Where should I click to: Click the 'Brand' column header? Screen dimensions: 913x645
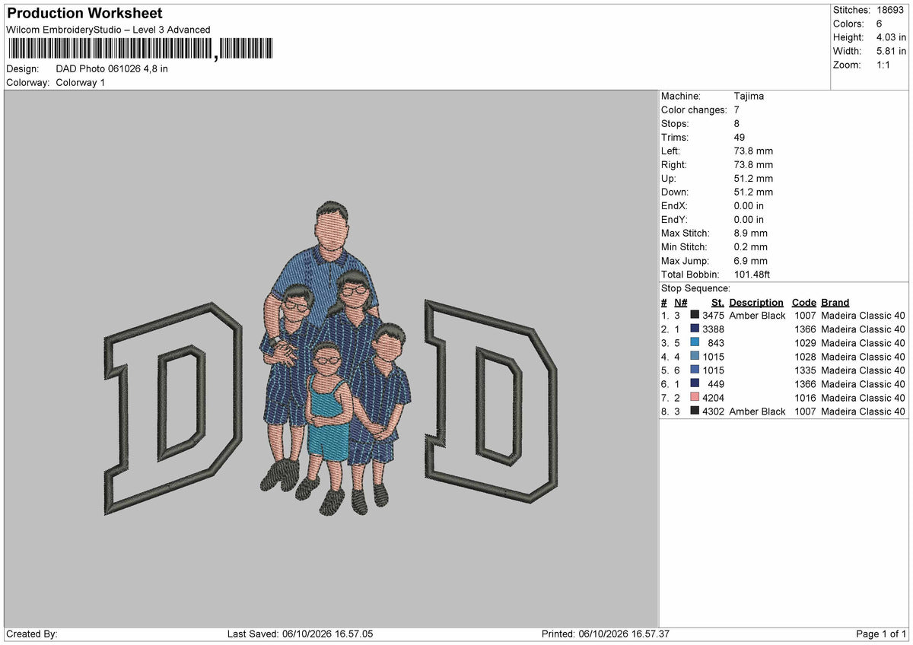[x=835, y=302]
